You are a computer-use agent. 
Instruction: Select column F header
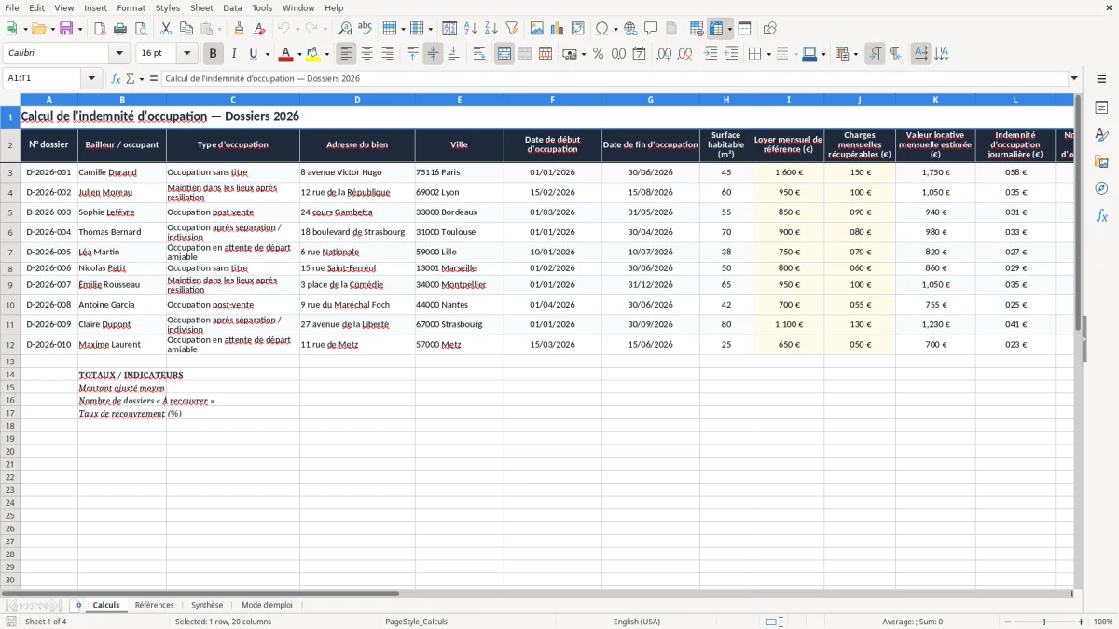click(552, 99)
